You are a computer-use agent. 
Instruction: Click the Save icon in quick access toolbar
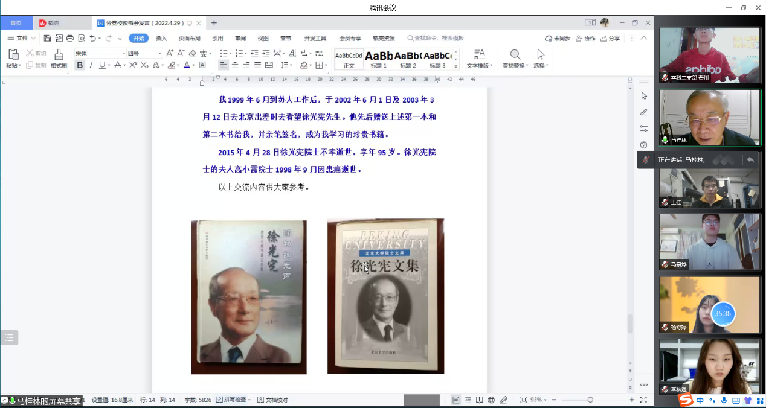[x=48, y=38]
